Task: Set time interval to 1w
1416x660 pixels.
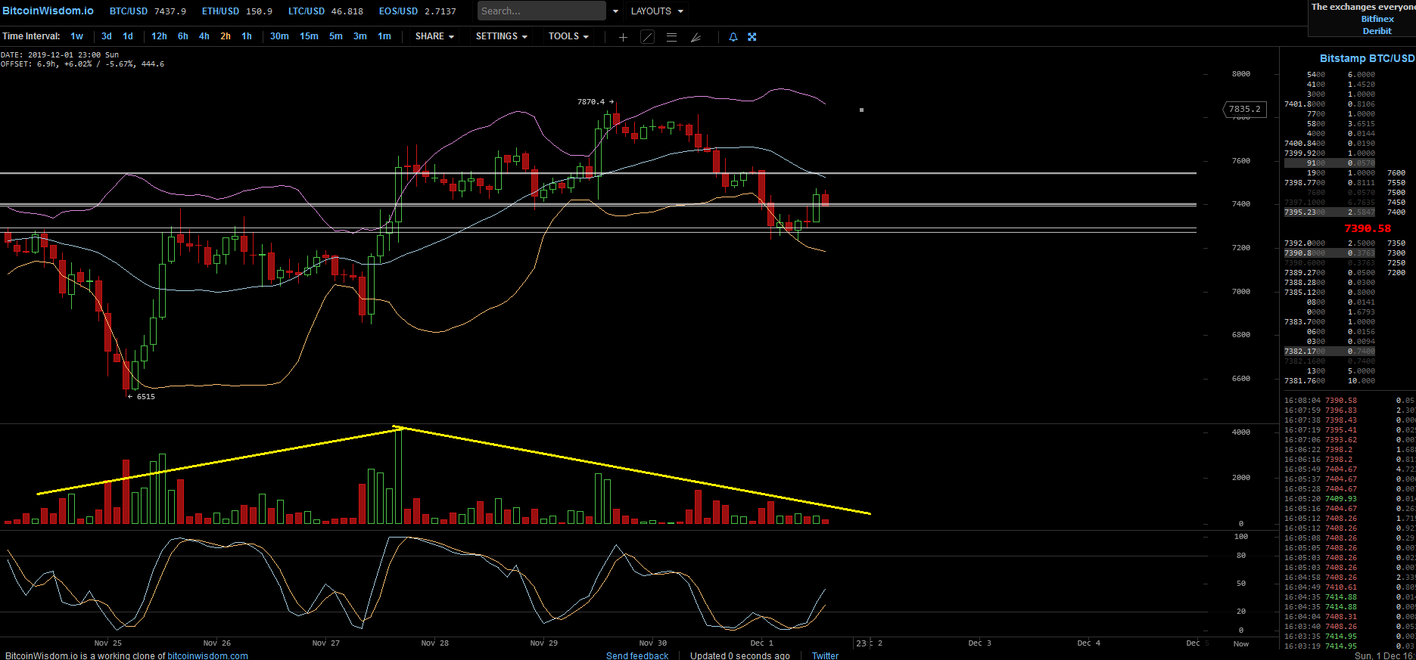Action: 76,36
